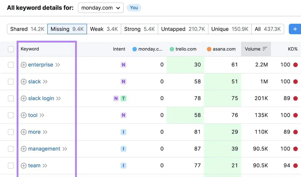Image resolution: width=301 pixels, height=177 pixels.
Task: Click the plus icon beside "enterprise" keyword
Action: [x=24, y=65]
